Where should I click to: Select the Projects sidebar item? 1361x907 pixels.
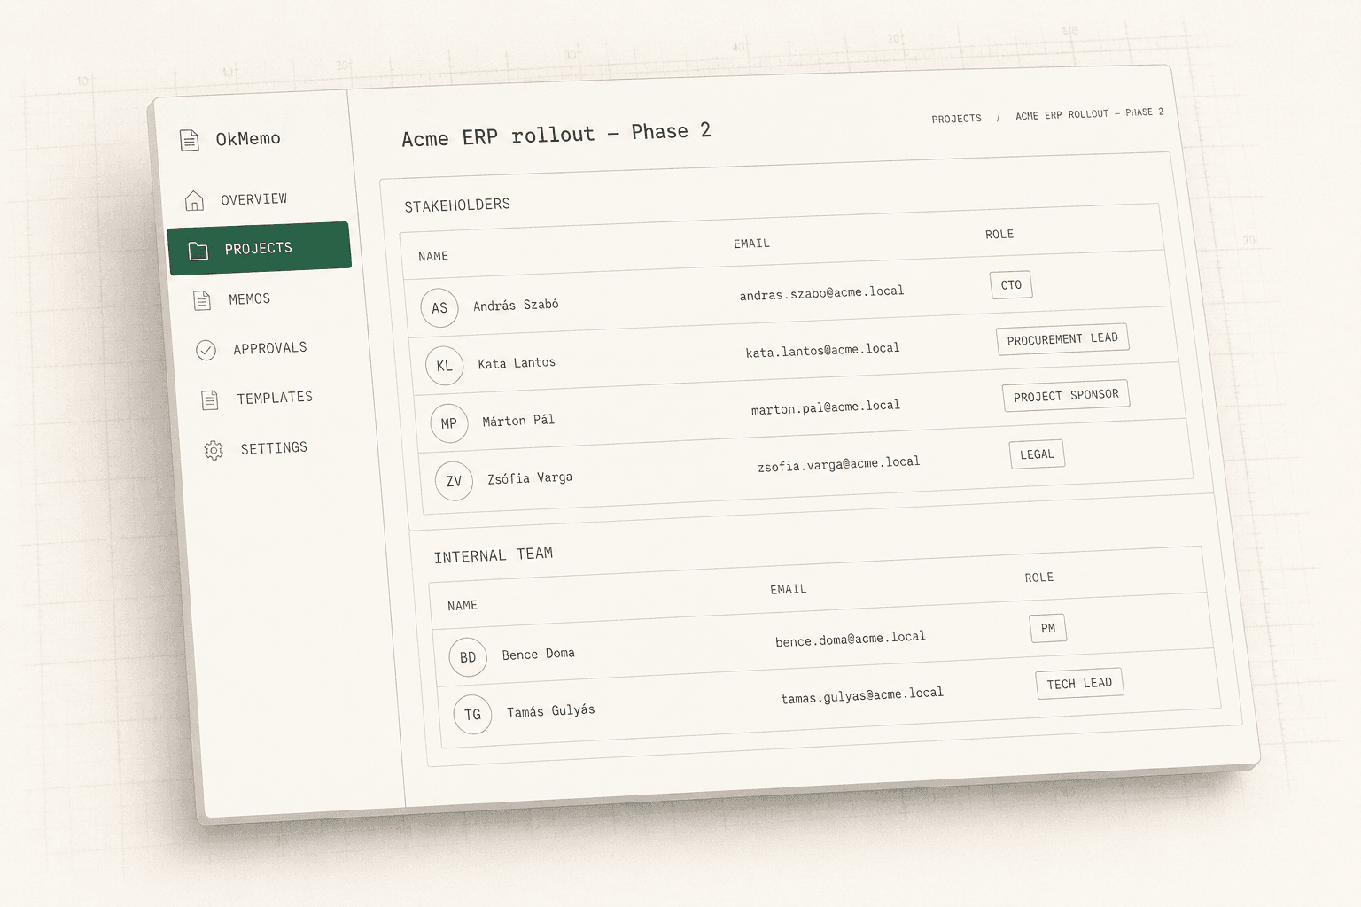click(260, 247)
